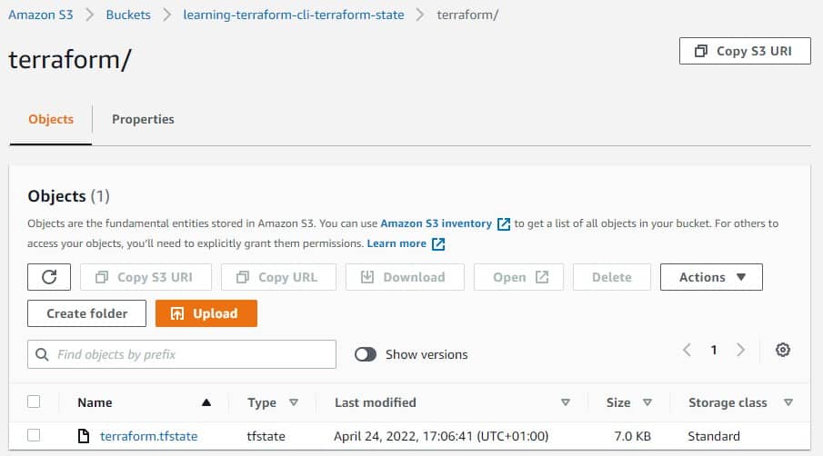Viewport: 823px width, 456px height.
Task: Sort by the Type column arrow
Action: 294,402
